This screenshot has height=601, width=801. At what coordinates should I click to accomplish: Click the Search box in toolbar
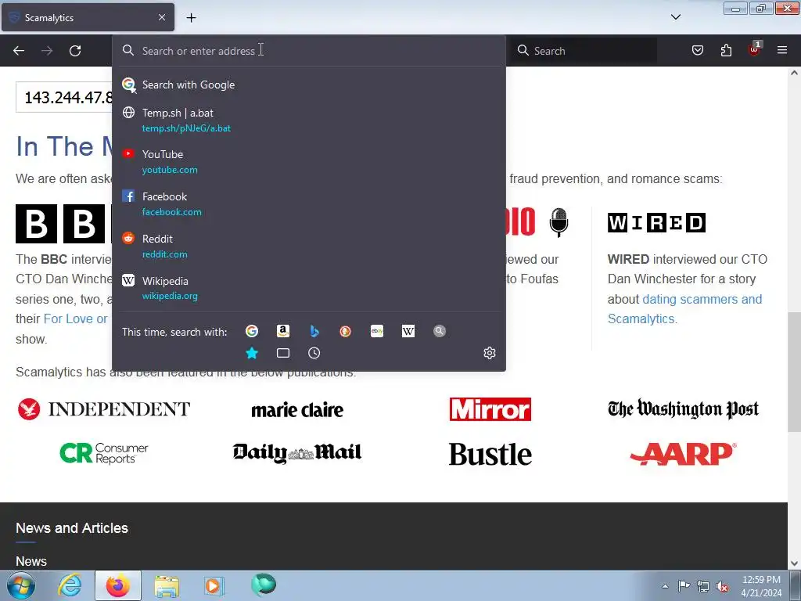[584, 51]
